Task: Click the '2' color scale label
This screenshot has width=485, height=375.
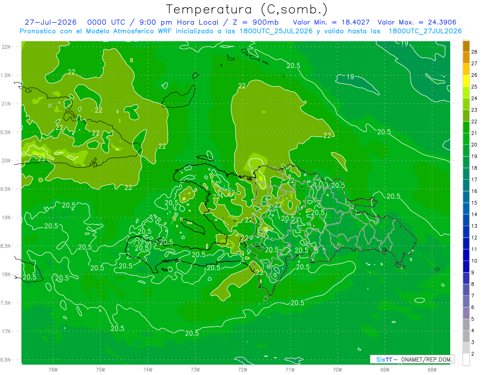Action: pyautogui.click(x=473, y=354)
